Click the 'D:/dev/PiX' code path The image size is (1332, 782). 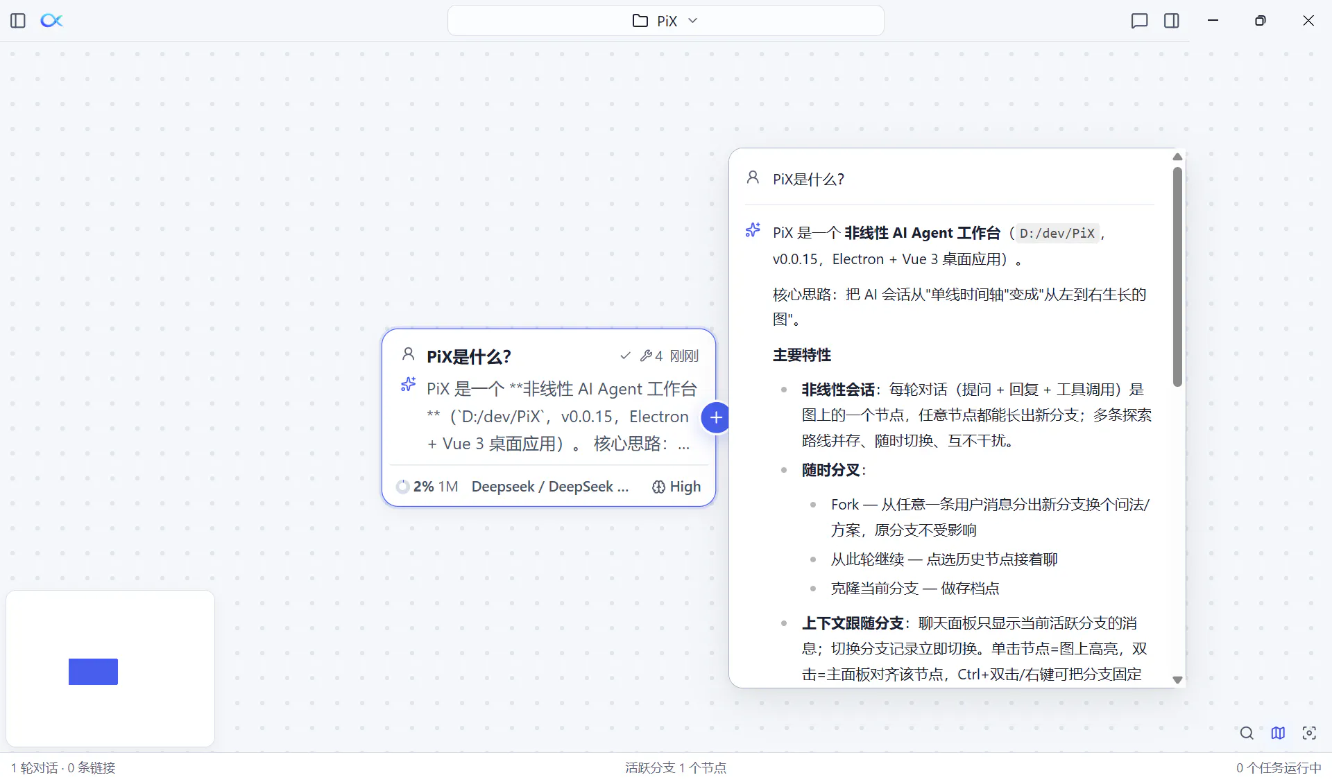click(1057, 234)
